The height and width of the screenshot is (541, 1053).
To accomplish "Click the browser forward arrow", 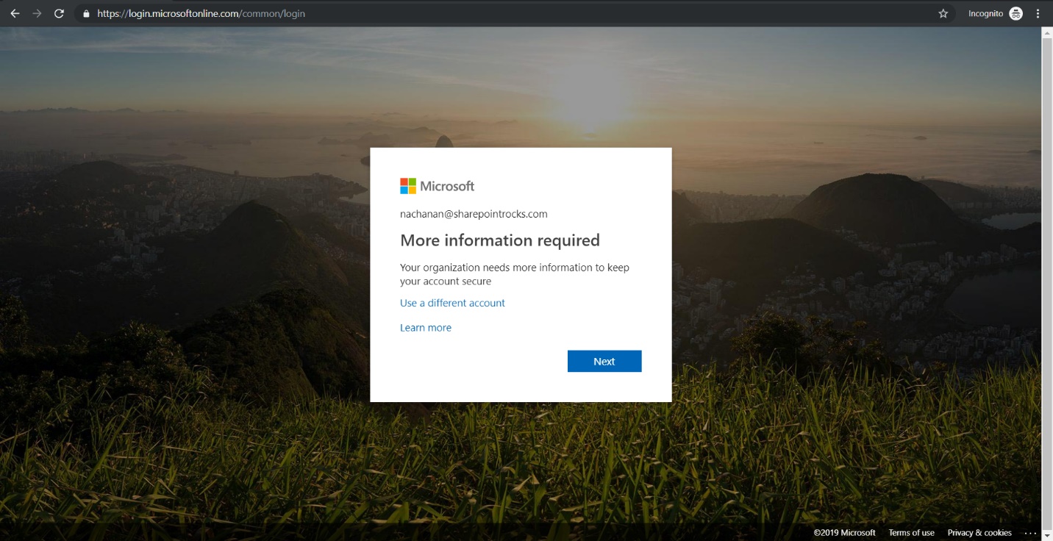I will (x=37, y=13).
